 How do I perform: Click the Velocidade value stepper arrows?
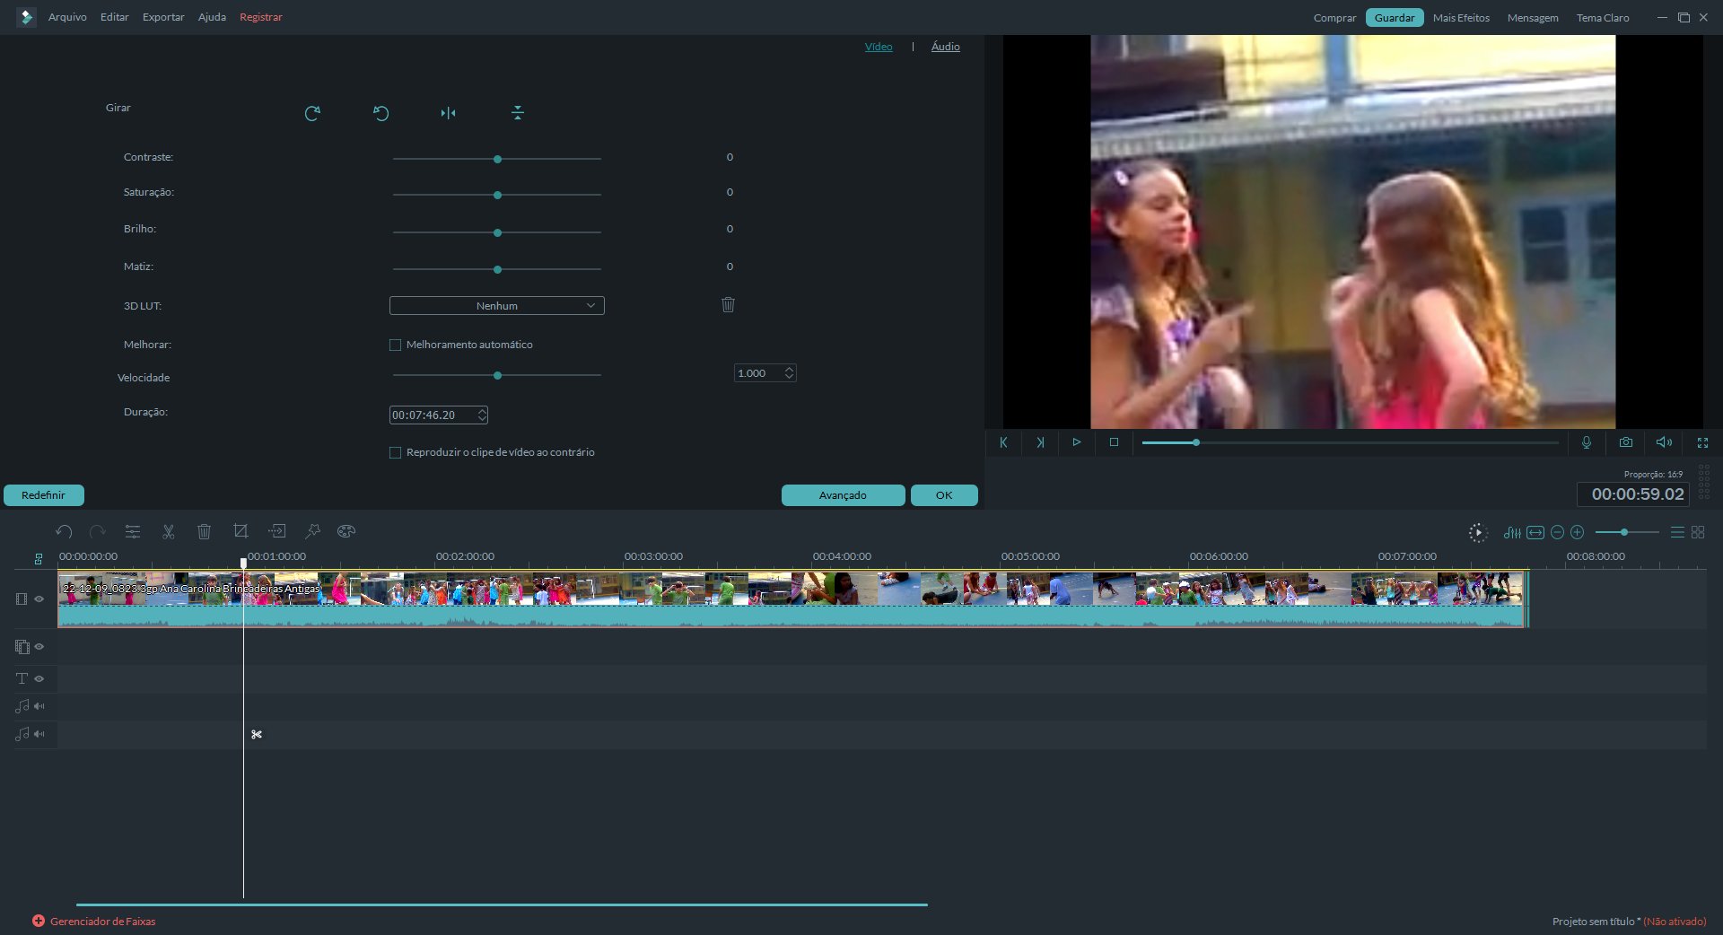tap(789, 373)
